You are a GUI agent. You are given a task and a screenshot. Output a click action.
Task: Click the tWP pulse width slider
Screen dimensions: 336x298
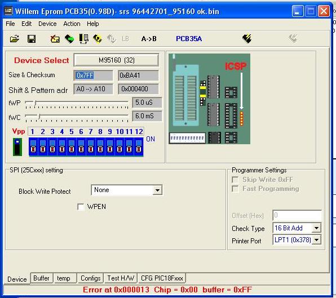[77, 103]
